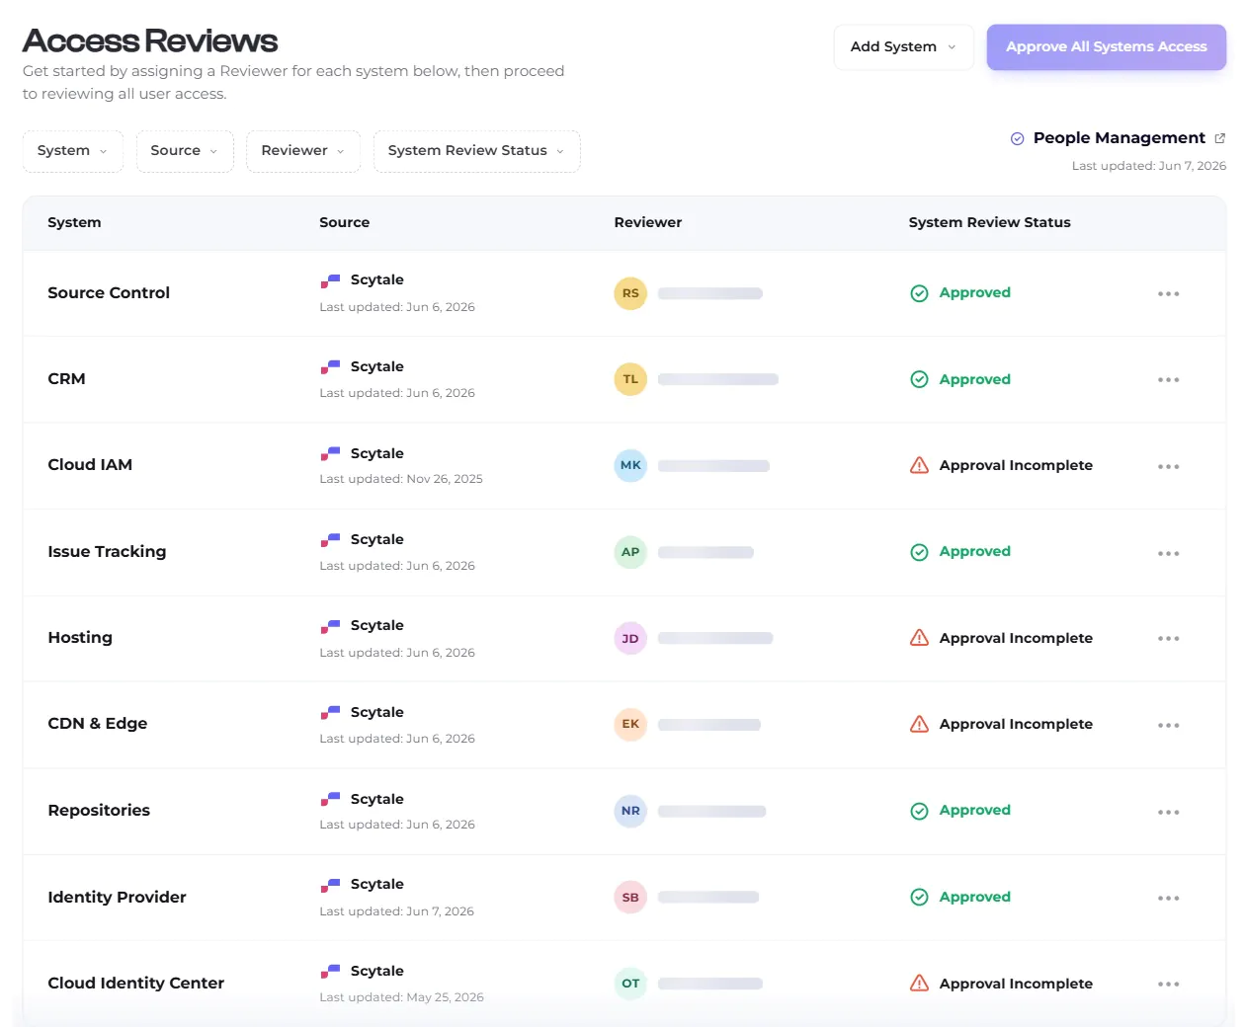The width and height of the screenshot is (1245, 1027).
Task: Click the People Management checkmark icon
Action: [x=1017, y=138]
